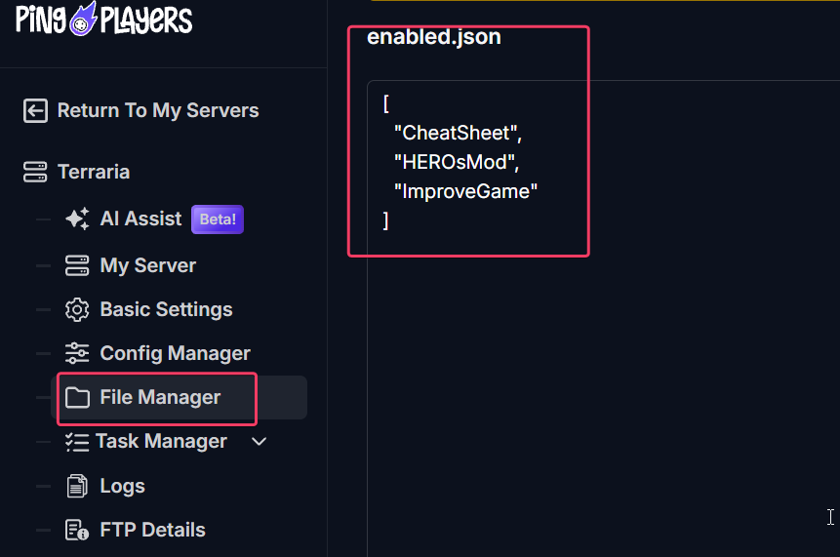Click the Ping Players logo
840x557 pixels.
pyautogui.click(x=103, y=20)
